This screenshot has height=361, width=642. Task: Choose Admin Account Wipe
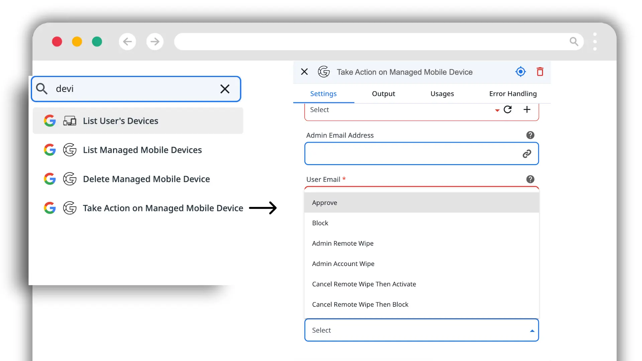pyautogui.click(x=422, y=264)
